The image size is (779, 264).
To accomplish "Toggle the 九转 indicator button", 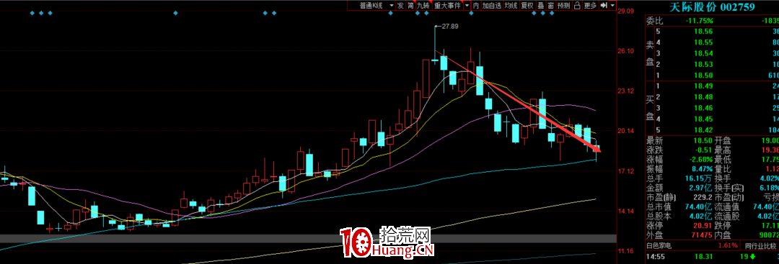I will 424,6.
